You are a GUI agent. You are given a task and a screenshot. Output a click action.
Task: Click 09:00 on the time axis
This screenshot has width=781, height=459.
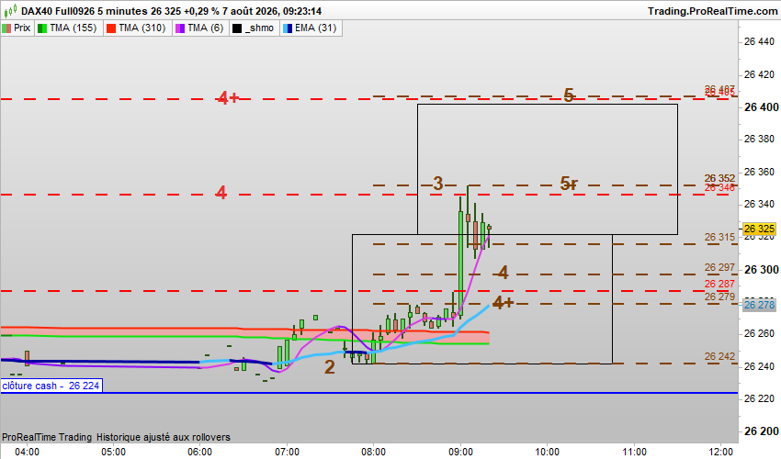click(460, 452)
